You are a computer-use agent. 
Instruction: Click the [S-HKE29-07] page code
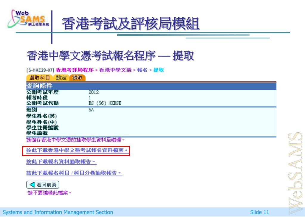[40, 70]
